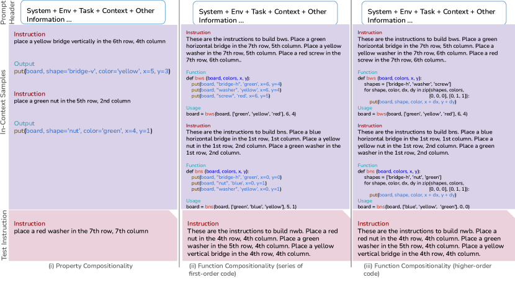Image resolution: width=515 pixels, height=290 pixels.
Task: Click shapes = ['bridge-h', 'nut', 'green'] line
Action: point(403,177)
